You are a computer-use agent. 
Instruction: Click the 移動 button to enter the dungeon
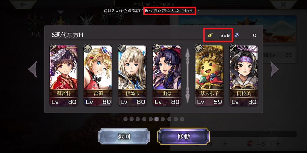click(183, 136)
